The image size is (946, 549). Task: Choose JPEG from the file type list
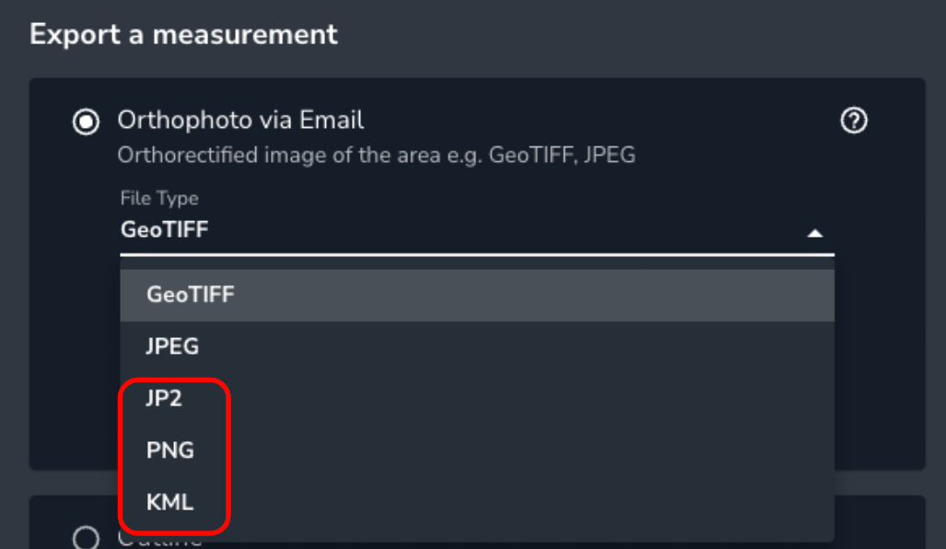(476, 347)
